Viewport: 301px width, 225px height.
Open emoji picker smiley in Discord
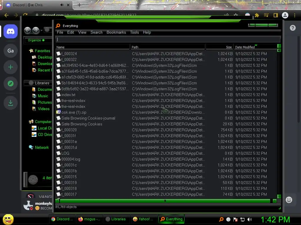pyautogui.click(x=289, y=200)
